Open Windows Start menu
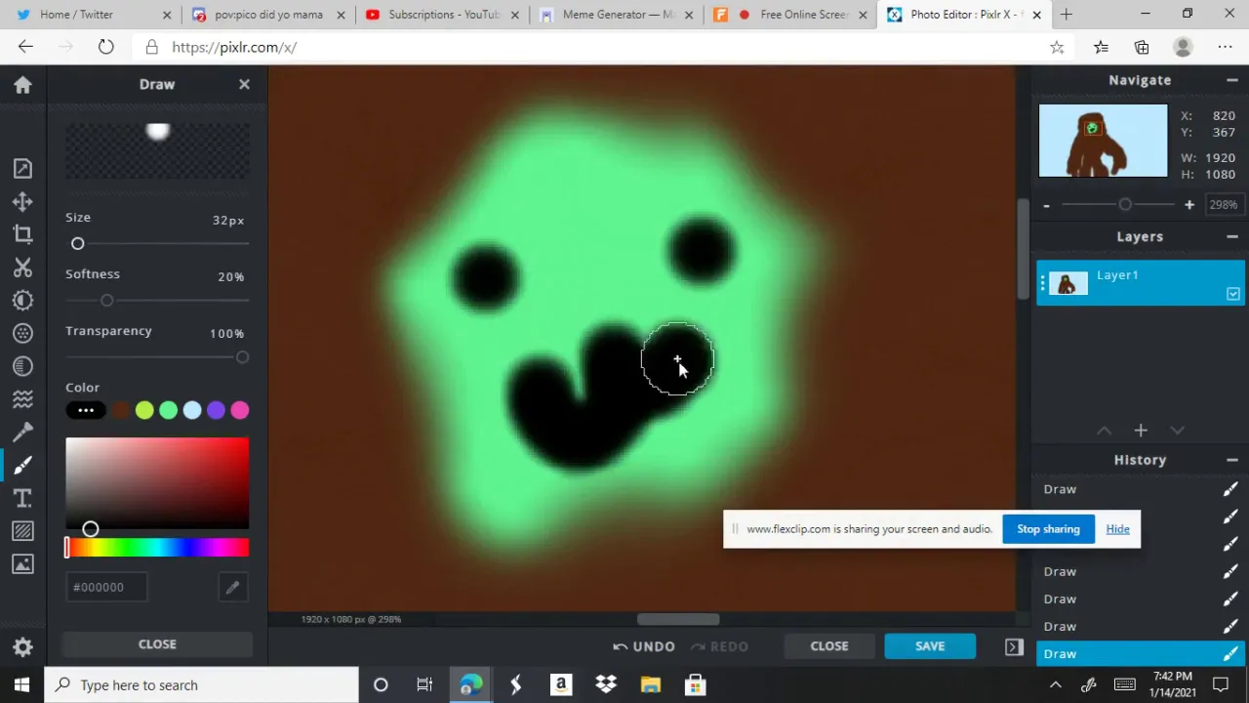 click(21, 685)
